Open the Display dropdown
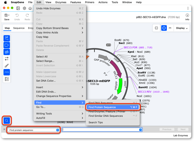The image size is (194, 141). [182, 28]
